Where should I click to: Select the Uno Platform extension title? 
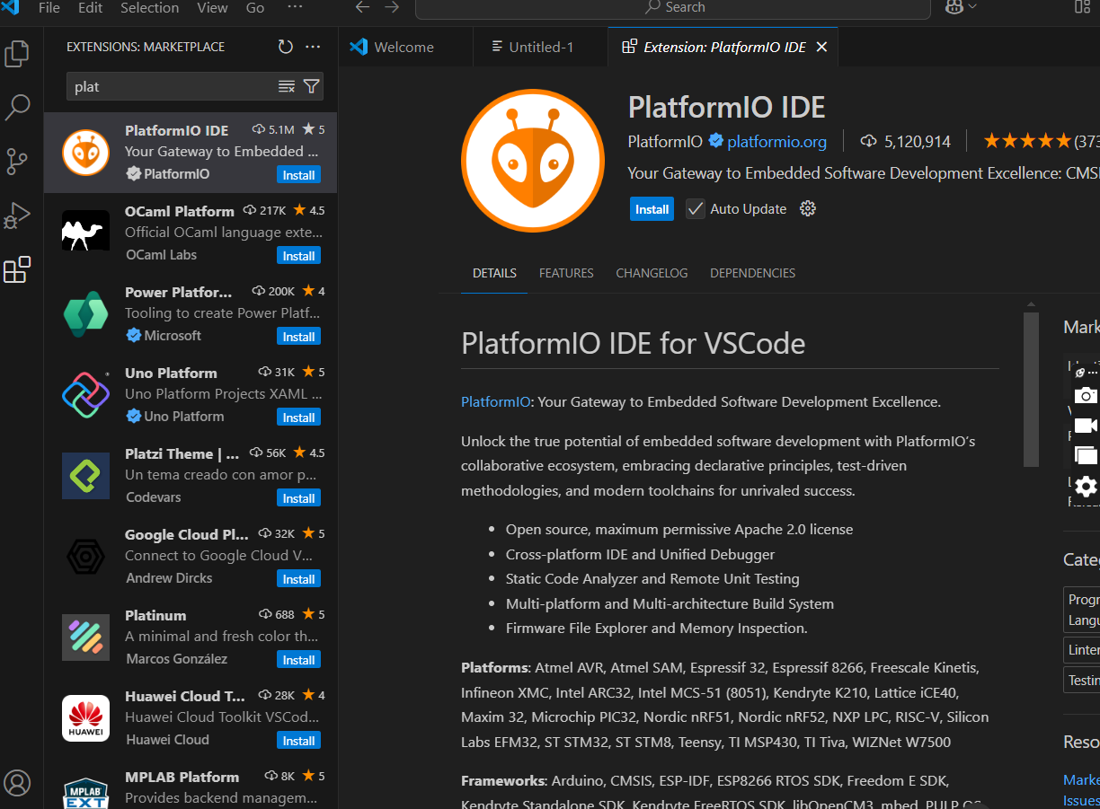click(x=171, y=373)
